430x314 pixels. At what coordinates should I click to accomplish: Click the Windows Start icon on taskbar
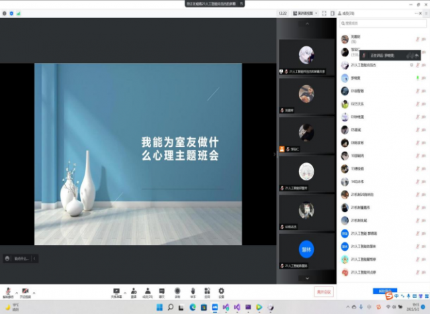(159, 307)
